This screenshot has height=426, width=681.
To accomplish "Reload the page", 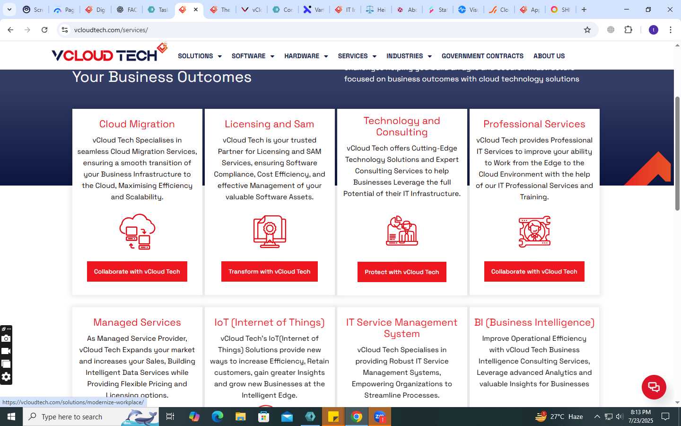I will point(44,30).
